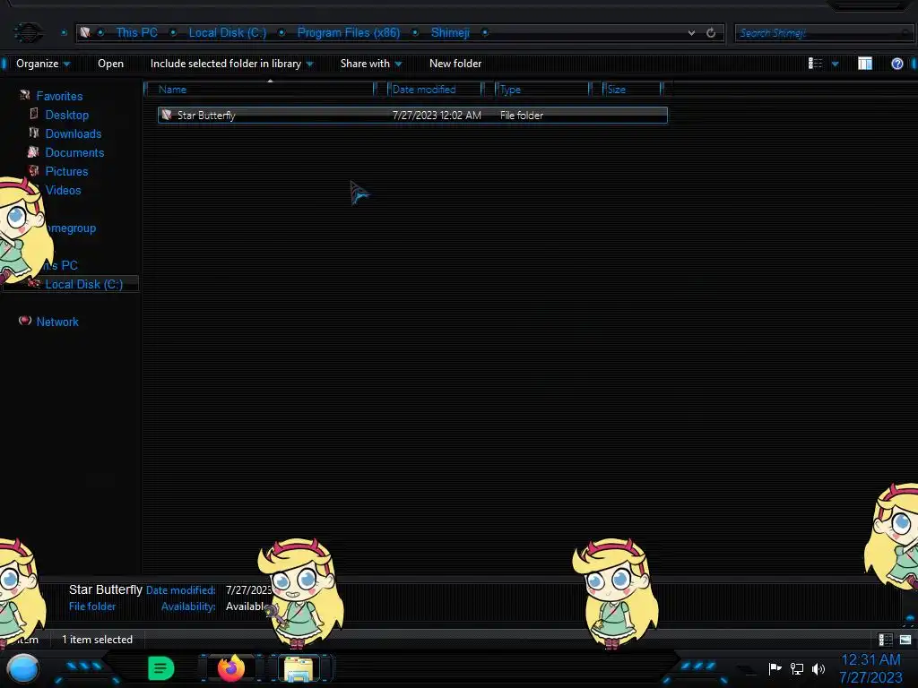The width and height of the screenshot is (918, 688).
Task: Select Favorites in navigation pane
Action: point(59,96)
